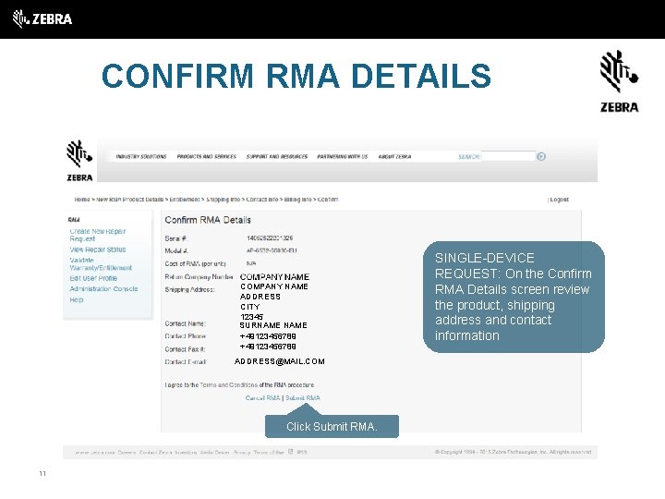Click the serial number value 14052522201326

point(270,238)
